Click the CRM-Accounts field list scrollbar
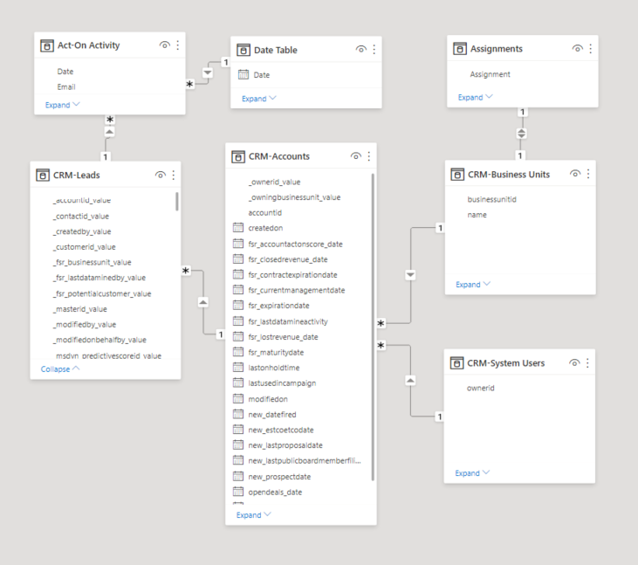This screenshot has width=638, height=565. click(x=373, y=327)
